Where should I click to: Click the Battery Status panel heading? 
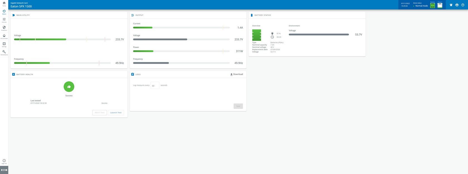[263, 15]
